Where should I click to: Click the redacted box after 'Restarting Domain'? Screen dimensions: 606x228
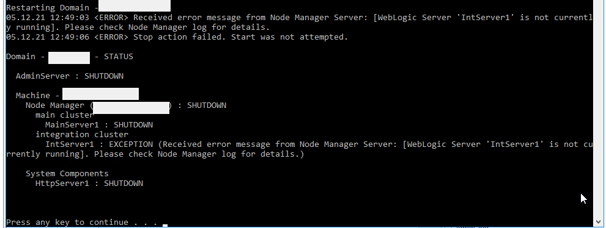pos(135,5)
